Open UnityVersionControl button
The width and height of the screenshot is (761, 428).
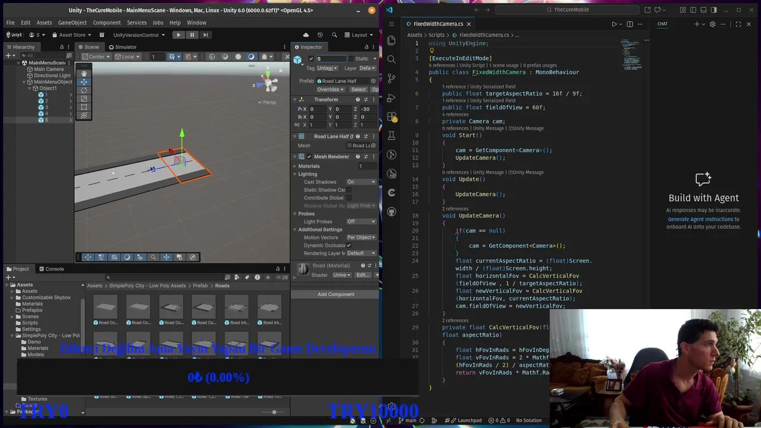(x=139, y=35)
